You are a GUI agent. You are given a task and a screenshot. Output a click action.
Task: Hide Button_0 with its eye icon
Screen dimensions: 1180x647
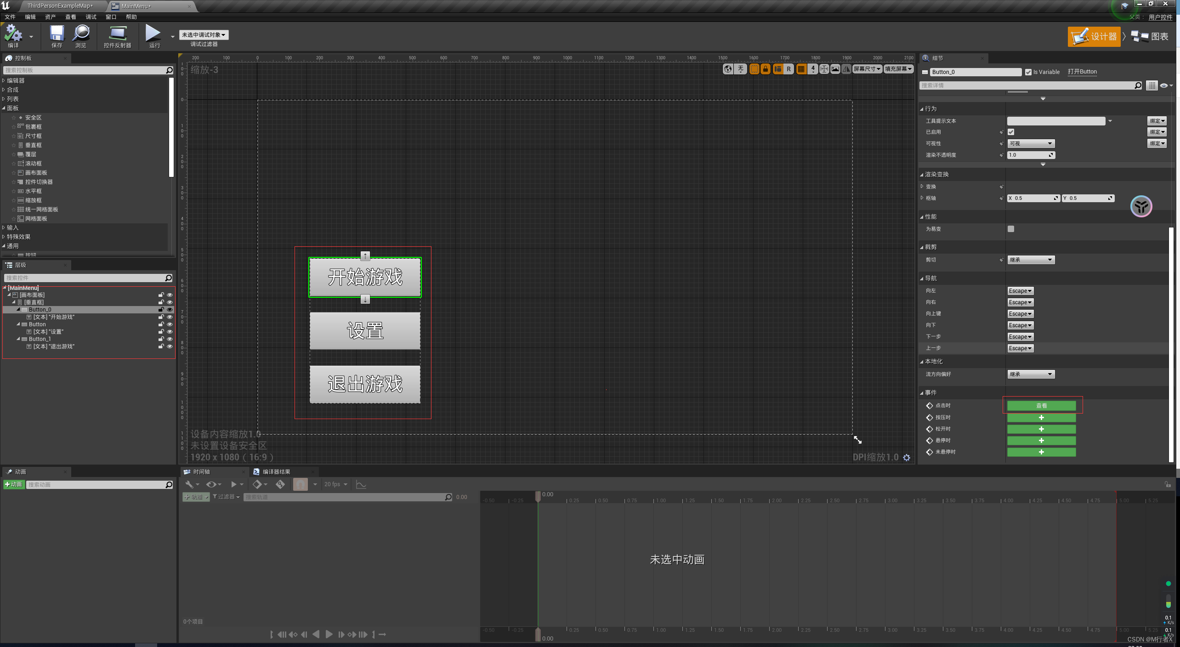170,310
